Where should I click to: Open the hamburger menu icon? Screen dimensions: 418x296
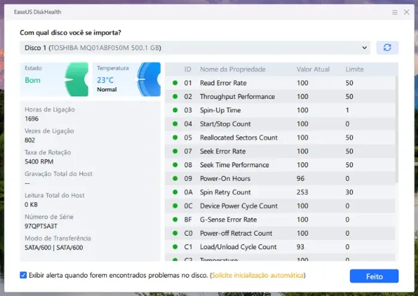[x=395, y=13]
